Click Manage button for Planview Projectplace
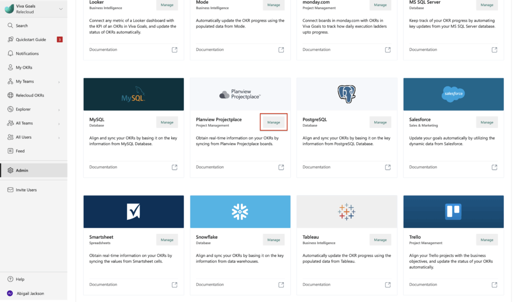 274,122
